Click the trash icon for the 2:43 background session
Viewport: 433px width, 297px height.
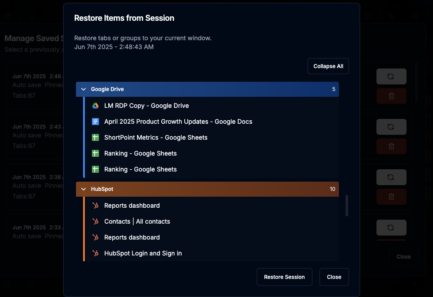(x=391, y=146)
